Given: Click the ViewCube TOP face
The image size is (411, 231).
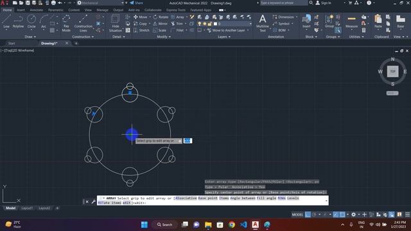Looking at the screenshot, I should coord(392,71).
